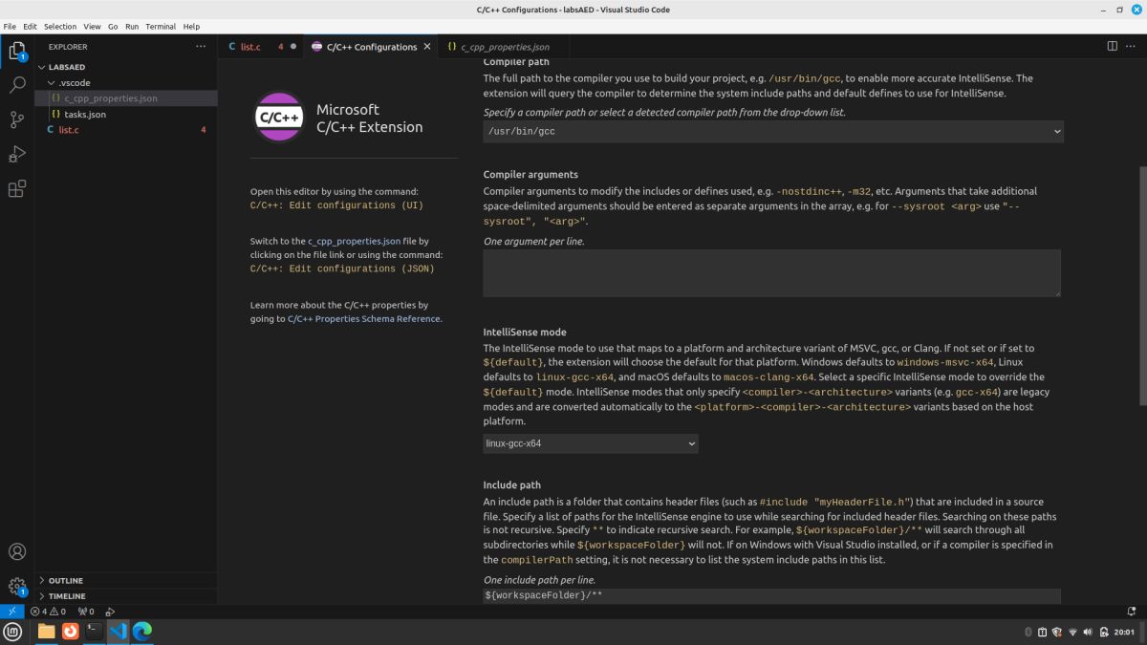The height and width of the screenshot is (645, 1147).
Task: Open the IntelliSense mode dropdown showing linux-gcc-x64
Action: (x=591, y=443)
